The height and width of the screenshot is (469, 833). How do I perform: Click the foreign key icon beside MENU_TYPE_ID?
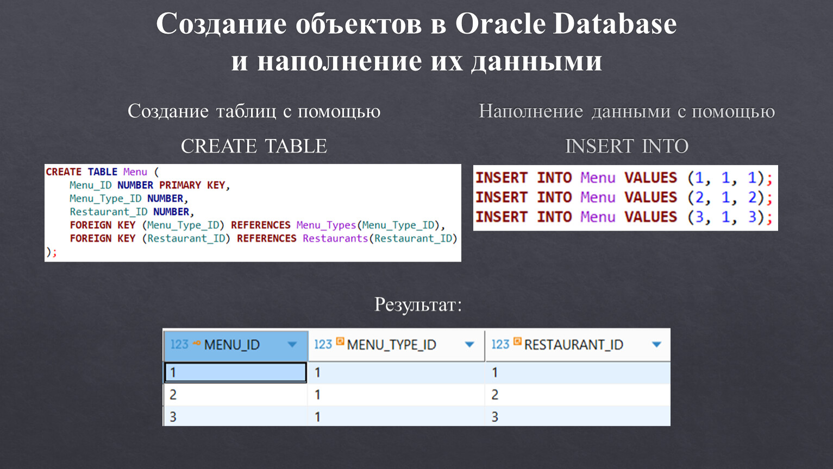tap(340, 341)
